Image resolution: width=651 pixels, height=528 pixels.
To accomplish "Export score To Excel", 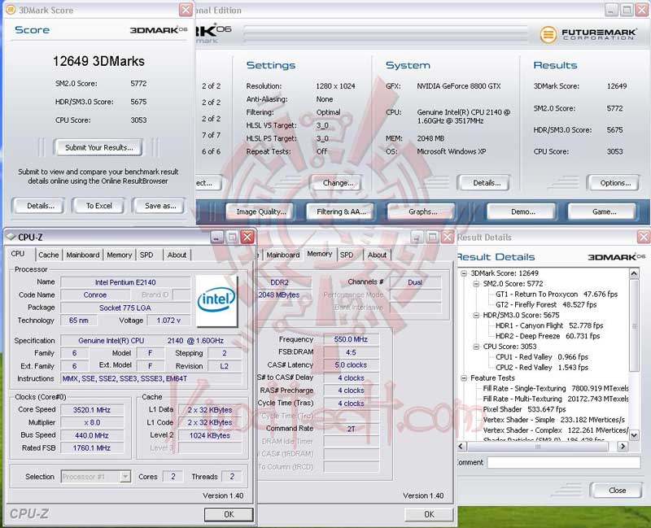I will click(x=98, y=206).
